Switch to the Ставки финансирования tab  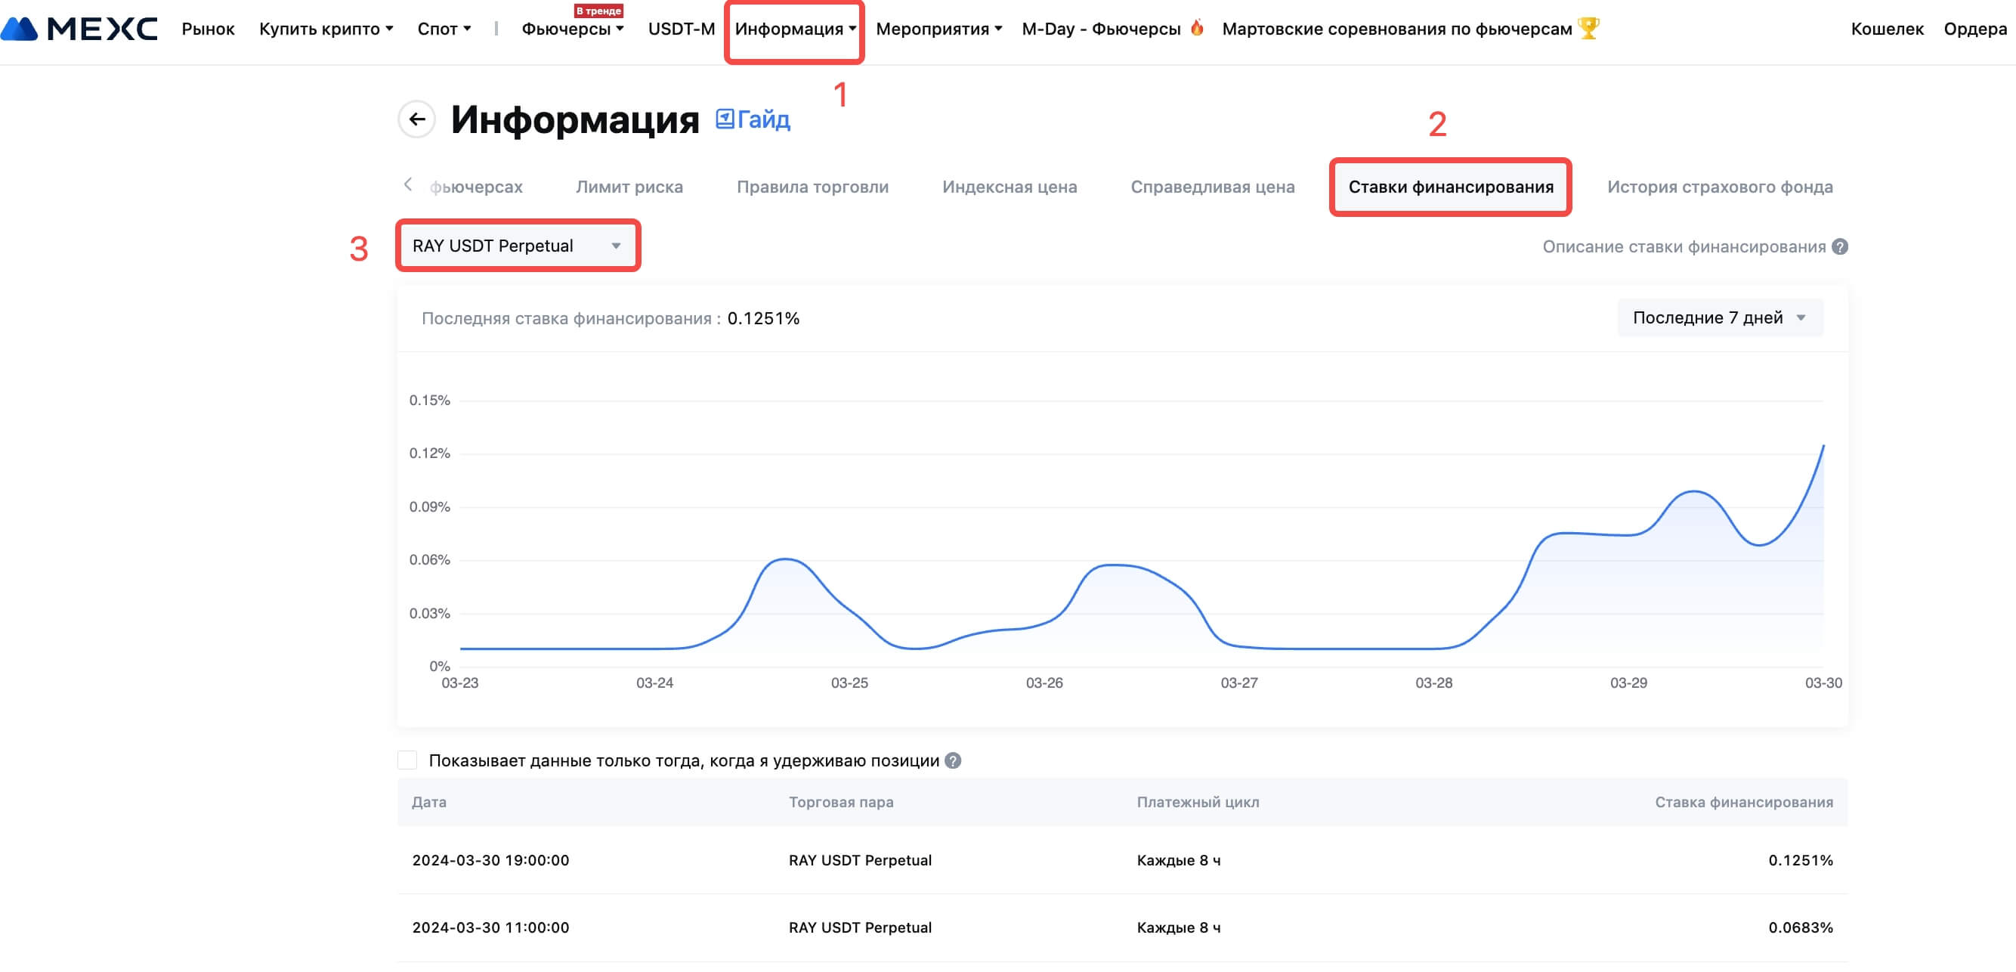coord(1450,187)
